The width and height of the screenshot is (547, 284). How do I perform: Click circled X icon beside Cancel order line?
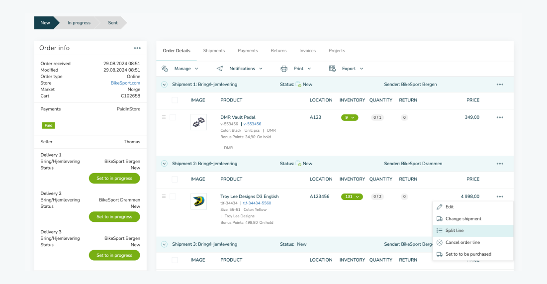tap(440, 243)
